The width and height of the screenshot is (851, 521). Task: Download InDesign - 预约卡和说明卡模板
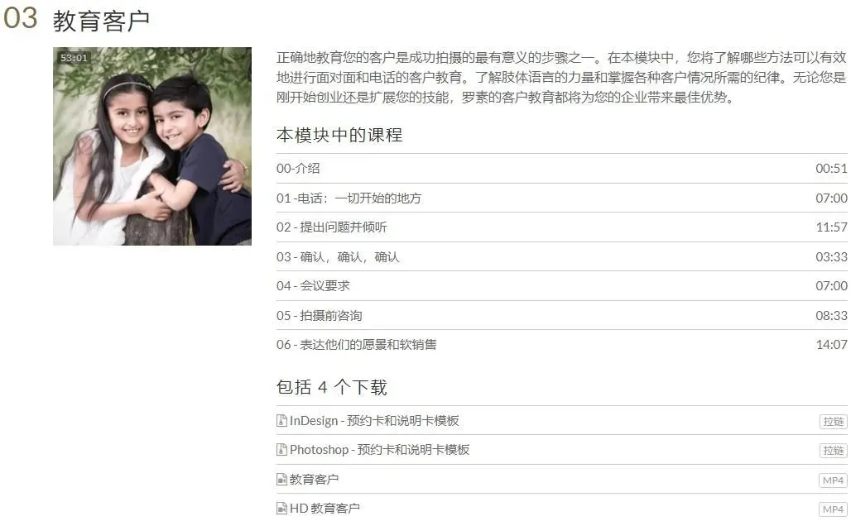pos(374,421)
